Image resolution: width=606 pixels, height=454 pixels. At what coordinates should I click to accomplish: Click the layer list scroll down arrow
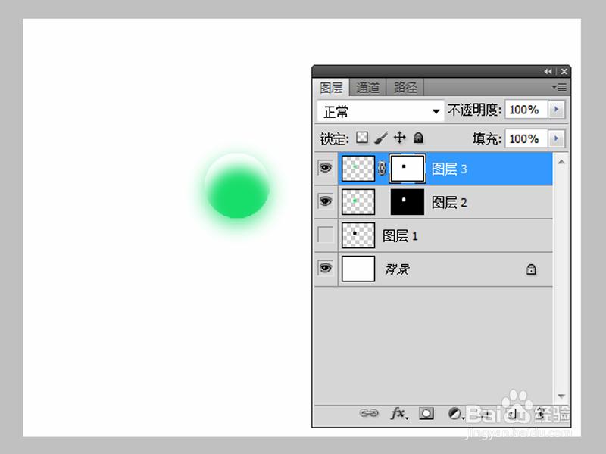point(561,396)
